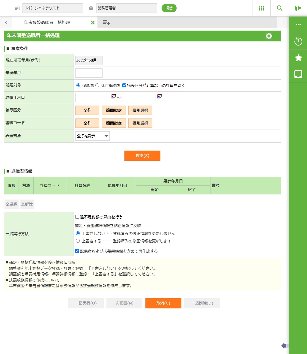Open favorites star icon in sidebar
The width and height of the screenshot is (307, 354).
point(298,58)
